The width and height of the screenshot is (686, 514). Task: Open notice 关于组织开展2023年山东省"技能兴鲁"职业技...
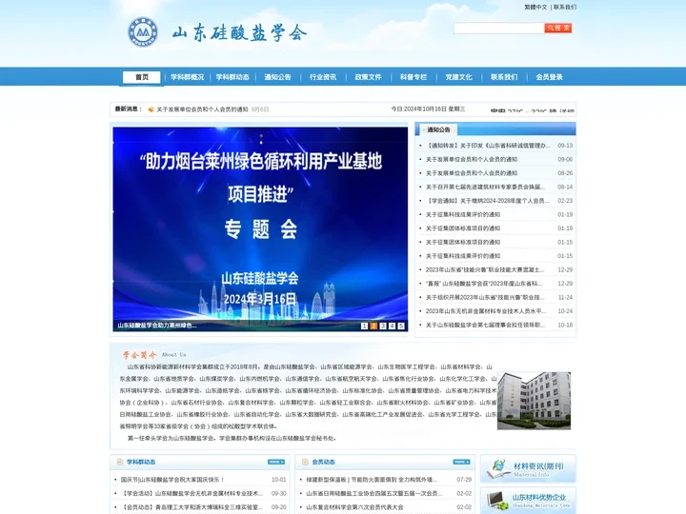485,297
